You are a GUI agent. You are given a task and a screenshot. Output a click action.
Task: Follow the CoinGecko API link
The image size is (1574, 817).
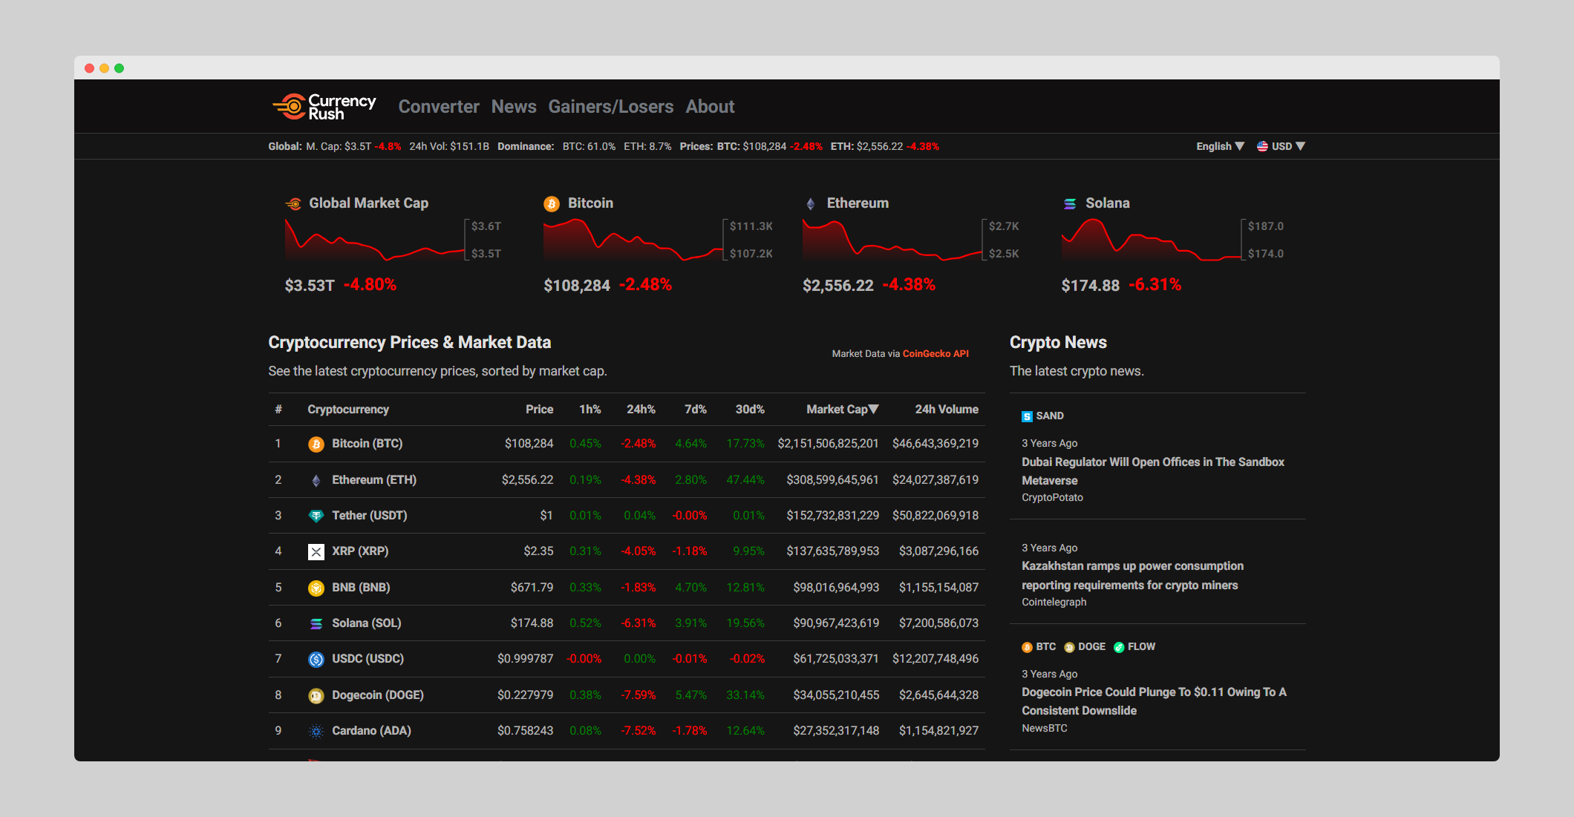pos(935,354)
